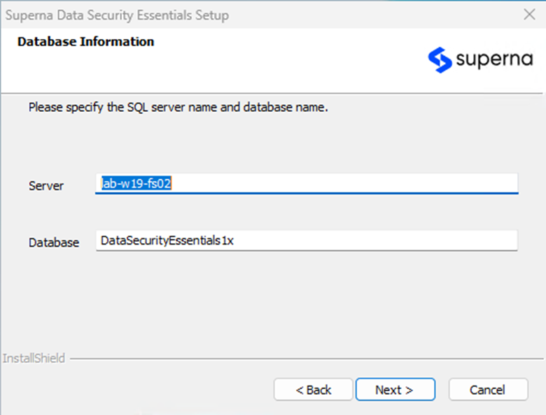Go back with the < Back button
This screenshot has width=546, height=415.
(314, 390)
